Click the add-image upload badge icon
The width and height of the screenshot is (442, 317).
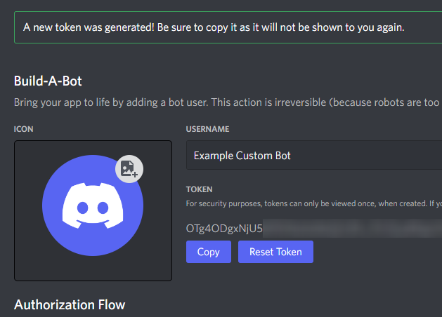click(129, 169)
